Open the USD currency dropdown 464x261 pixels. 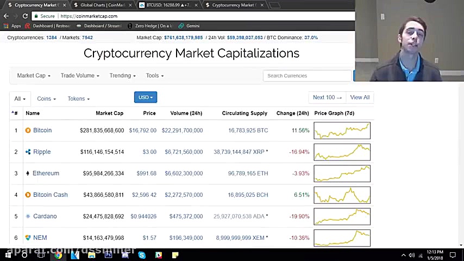[146, 97]
